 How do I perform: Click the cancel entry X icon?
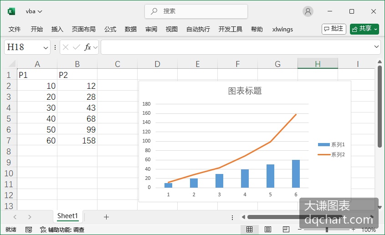(66, 47)
